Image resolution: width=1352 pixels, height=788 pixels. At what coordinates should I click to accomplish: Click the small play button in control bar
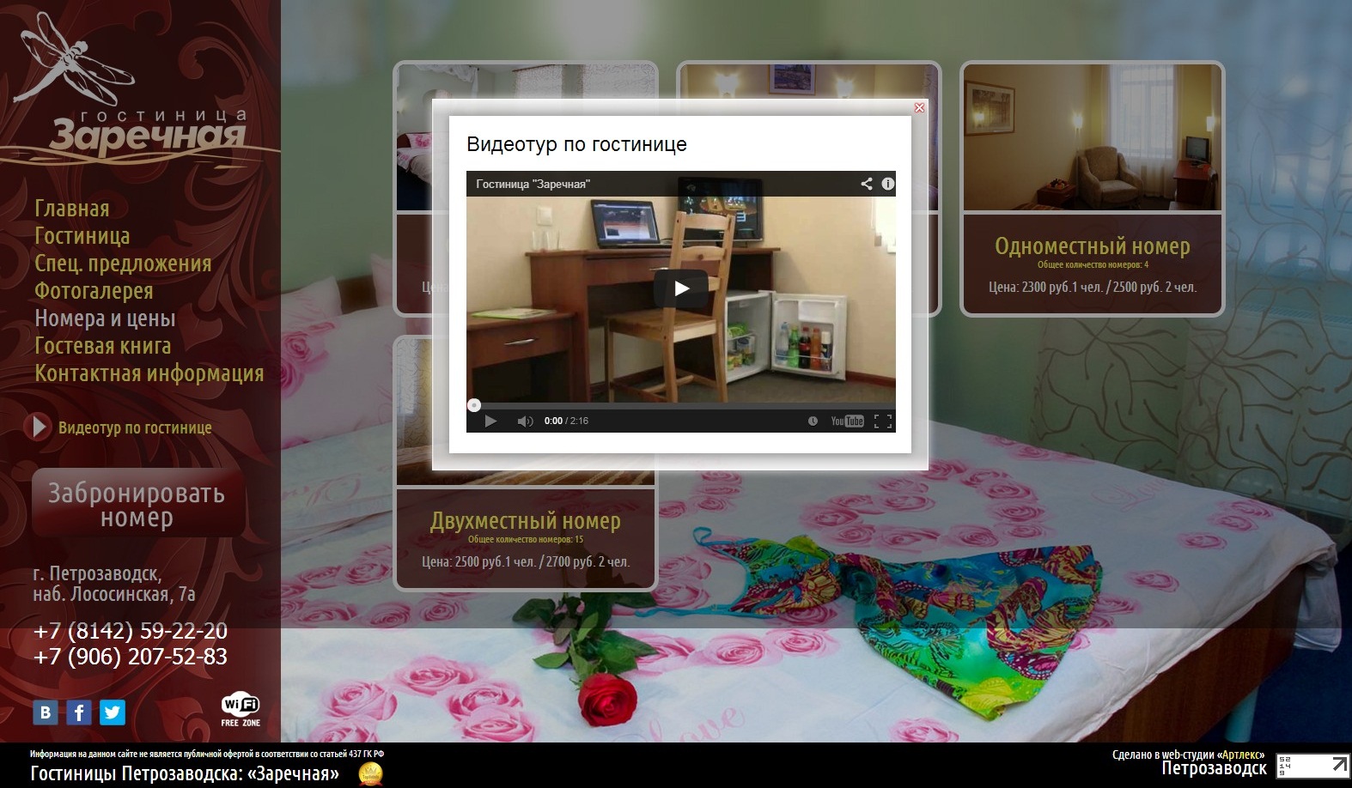490,421
